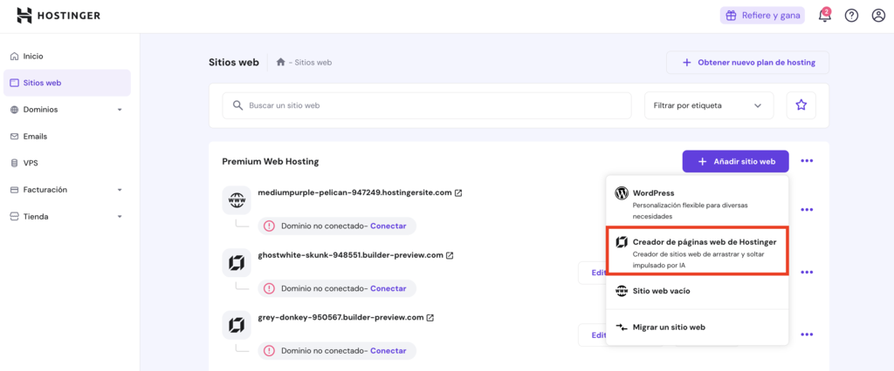Screen dimensions: 894x371
Task: Open Emails in the sidebar
Action: 35,137
